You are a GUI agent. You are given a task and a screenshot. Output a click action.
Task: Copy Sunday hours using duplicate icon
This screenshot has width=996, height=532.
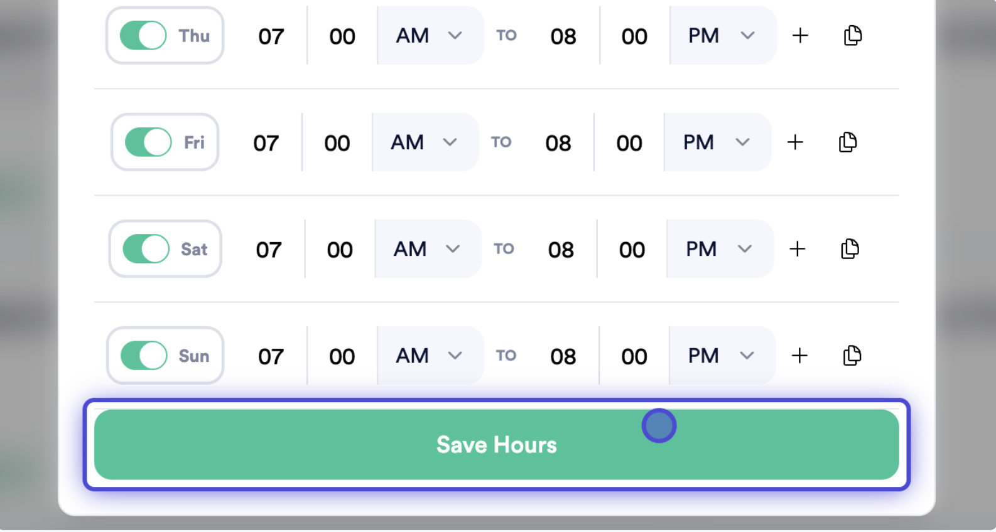pyautogui.click(x=852, y=356)
